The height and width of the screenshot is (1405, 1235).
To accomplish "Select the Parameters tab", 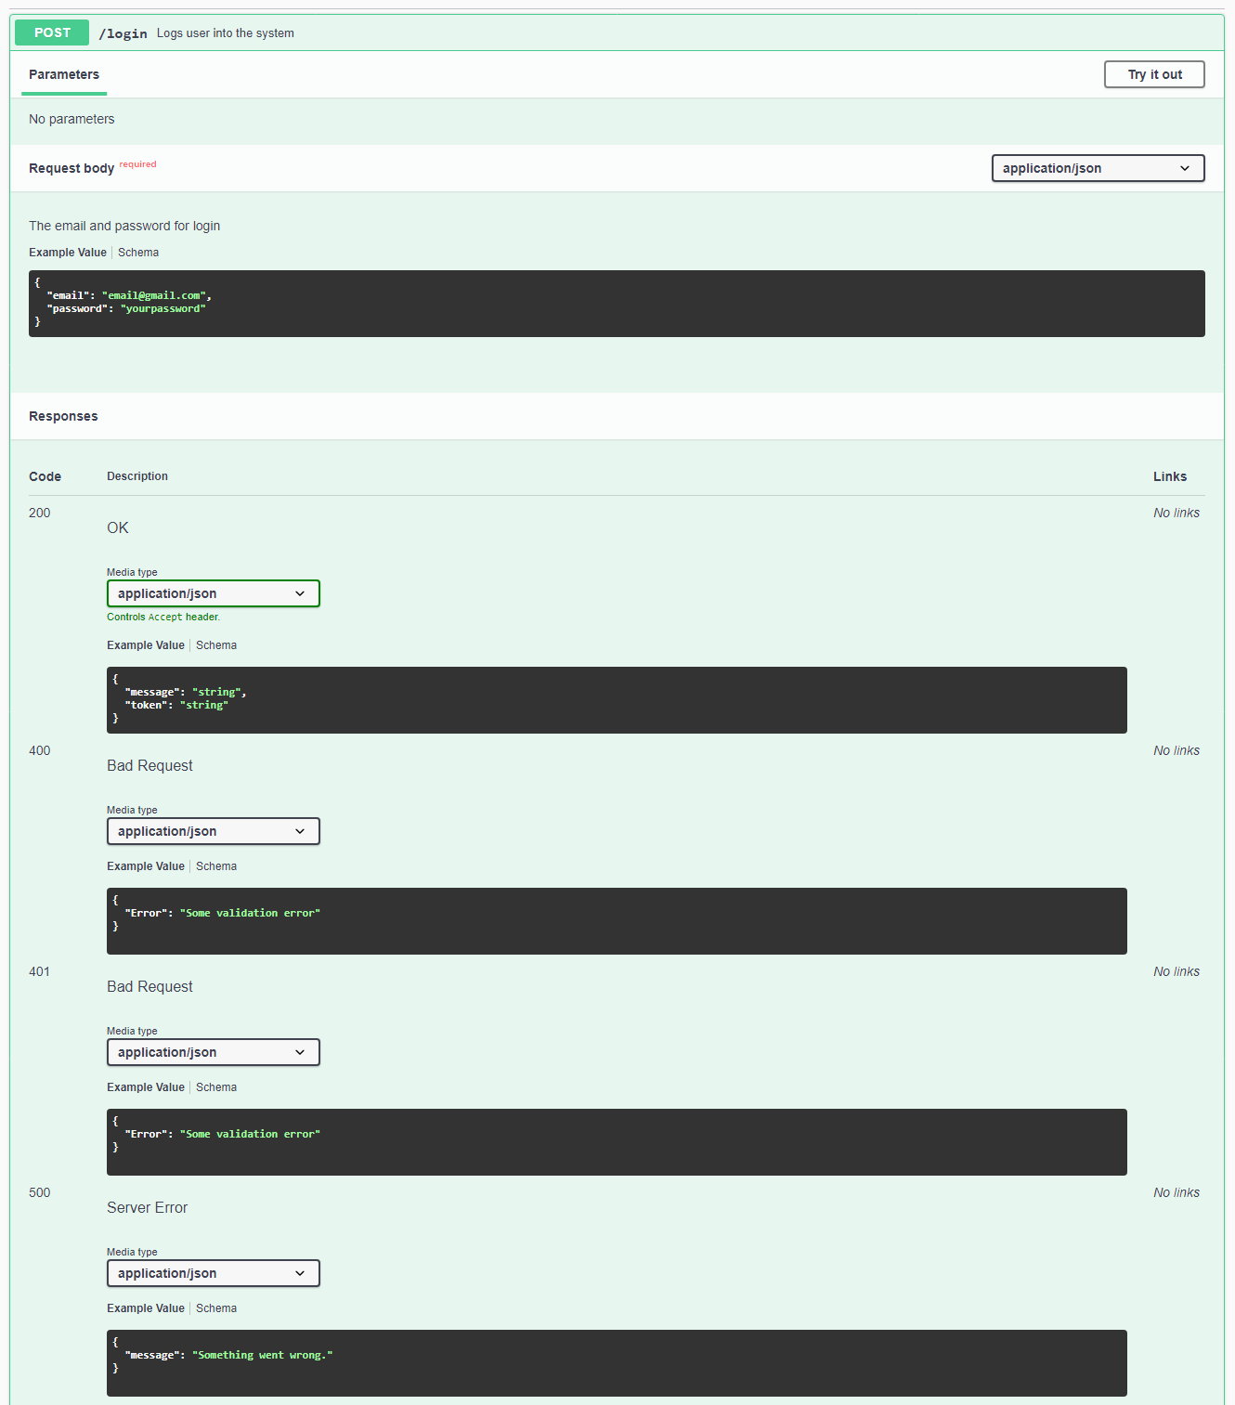I will pos(63,74).
